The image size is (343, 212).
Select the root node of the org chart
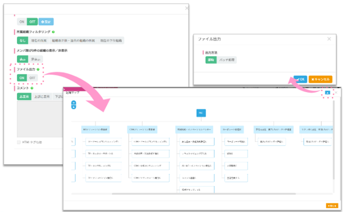pyautogui.click(x=201, y=113)
